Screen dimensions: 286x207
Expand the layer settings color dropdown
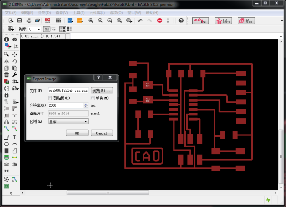coord(8,46)
